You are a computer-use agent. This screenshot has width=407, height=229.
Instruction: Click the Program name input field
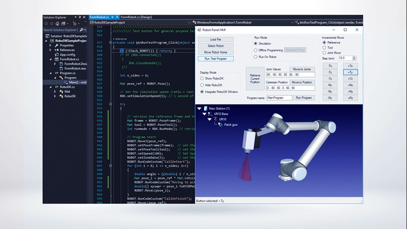(279, 98)
